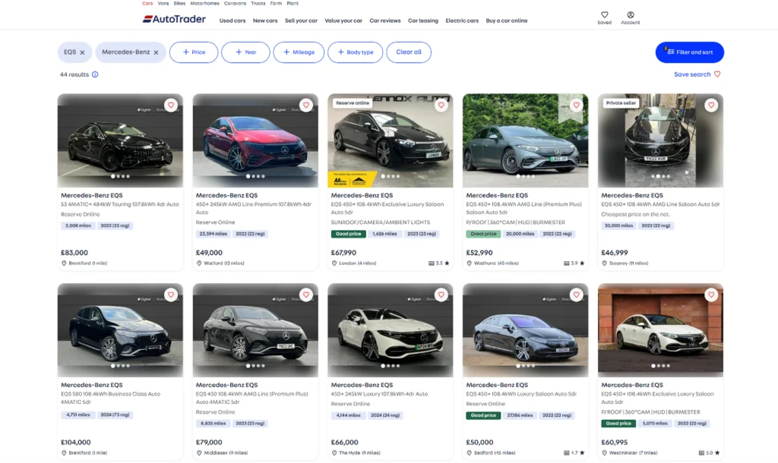Image resolution: width=778 pixels, height=463 pixels.
Task: Toggle favorite on the £66,000 Luxury listing
Action: point(441,294)
